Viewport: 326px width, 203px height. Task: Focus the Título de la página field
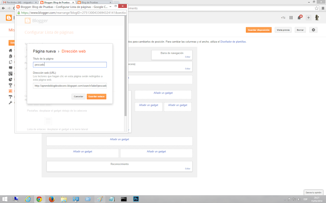point(70,65)
